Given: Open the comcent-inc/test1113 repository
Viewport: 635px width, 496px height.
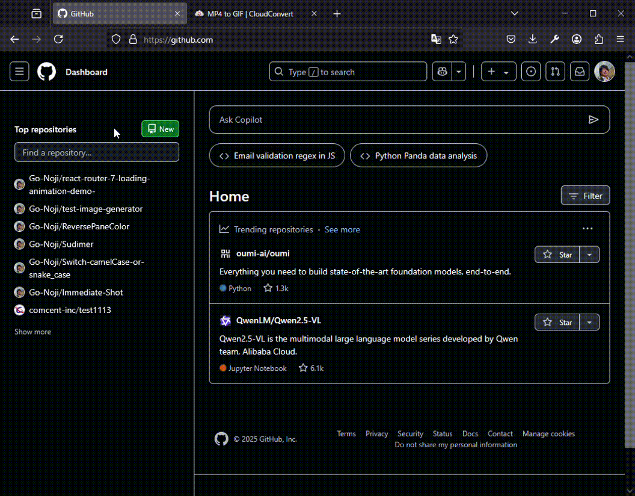Looking at the screenshot, I should coord(70,310).
